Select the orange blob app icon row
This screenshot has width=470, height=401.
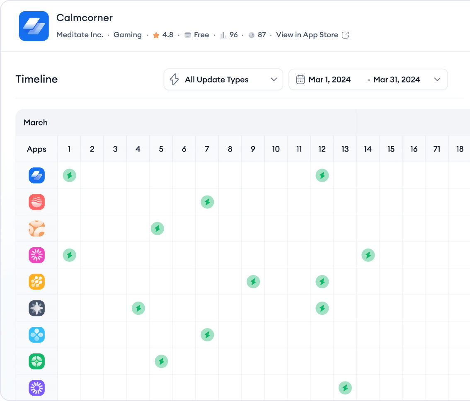(x=37, y=229)
